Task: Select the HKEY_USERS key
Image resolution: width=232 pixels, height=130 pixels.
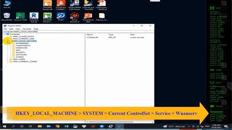Action: click(x=19, y=59)
